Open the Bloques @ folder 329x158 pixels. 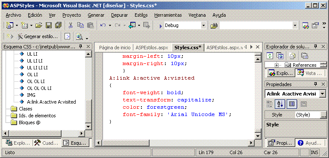29,122
